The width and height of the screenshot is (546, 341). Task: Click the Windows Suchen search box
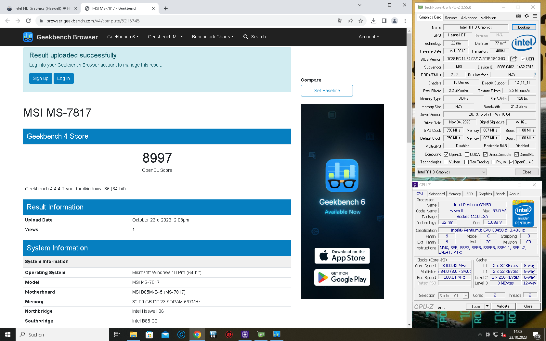[62, 335]
